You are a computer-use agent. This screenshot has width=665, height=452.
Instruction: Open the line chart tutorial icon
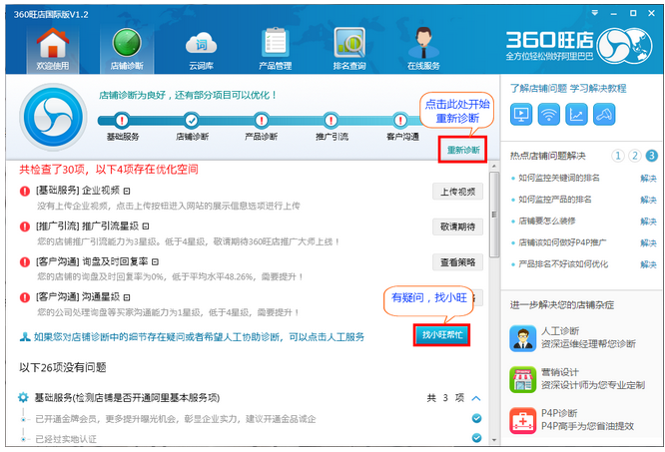coord(576,114)
